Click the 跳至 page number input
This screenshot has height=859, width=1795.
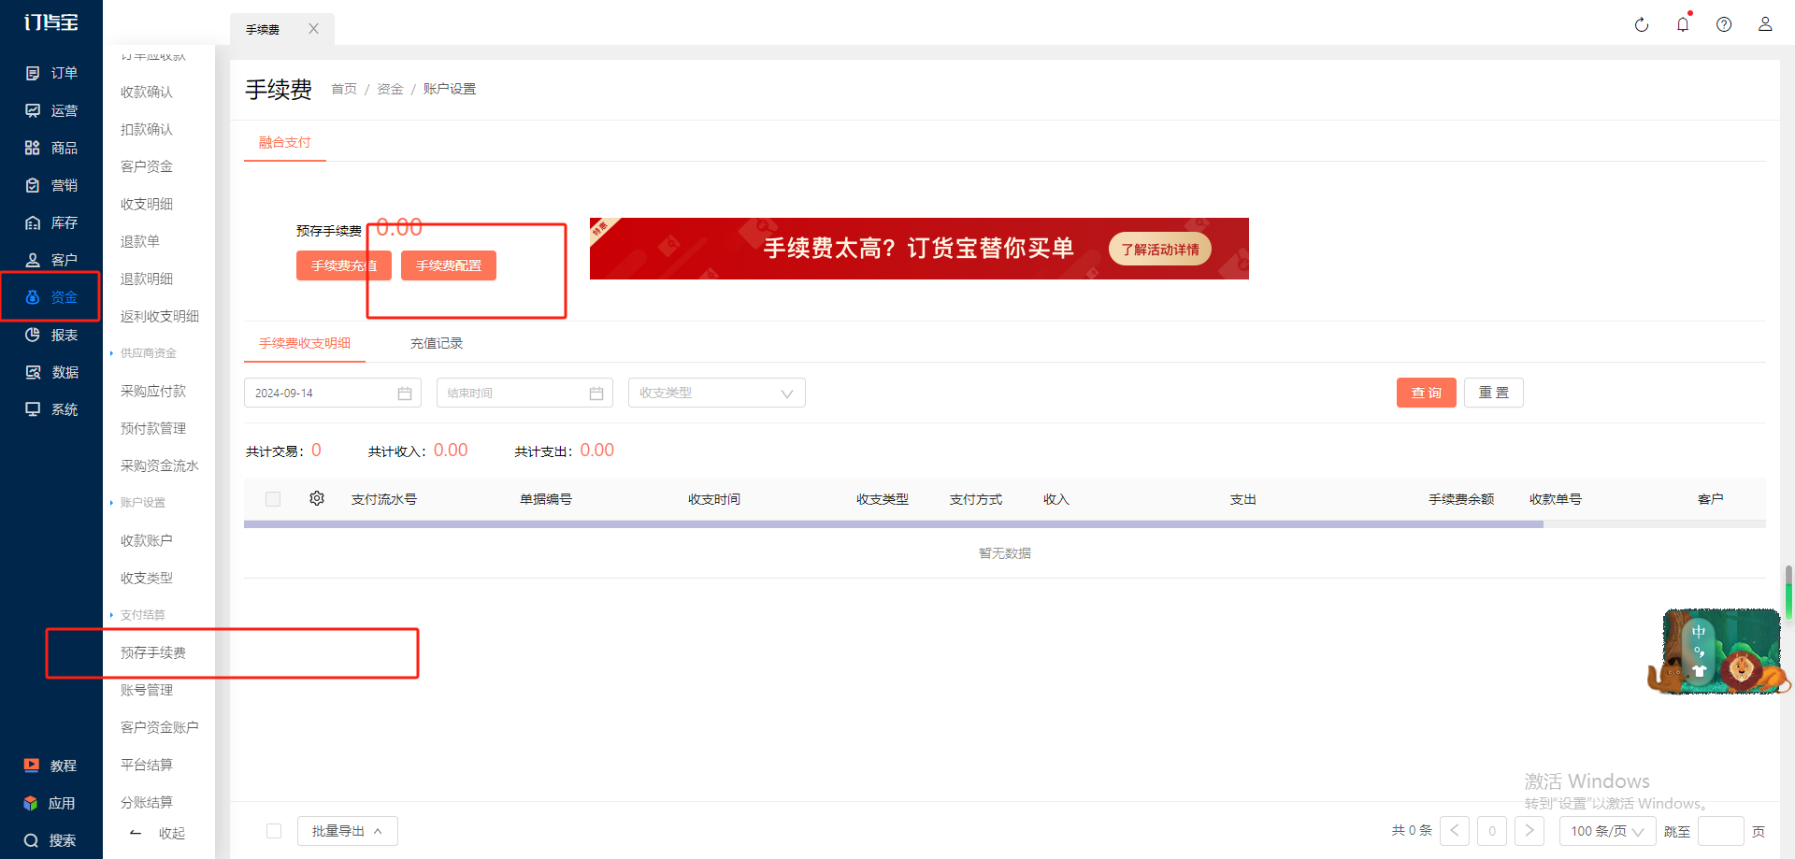pyautogui.click(x=1721, y=831)
